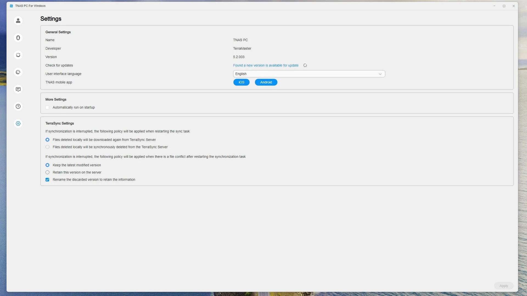Click the refresh icon beside update status
Image resolution: width=527 pixels, height=296 pixels.
(305, 65)
